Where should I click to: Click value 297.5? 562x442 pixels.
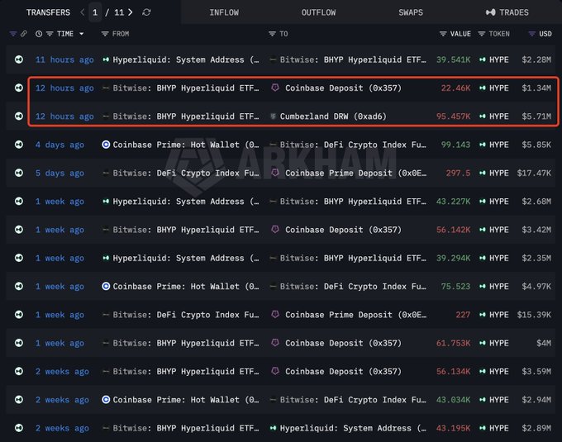(458, 173)
